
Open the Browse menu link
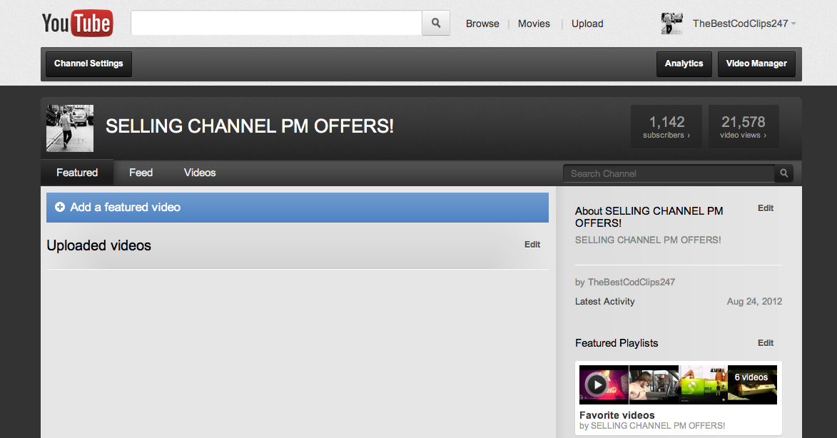pos(482,24)
